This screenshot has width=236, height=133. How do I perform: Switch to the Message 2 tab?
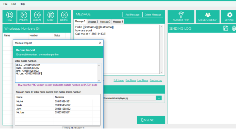(x=93, y=22)
